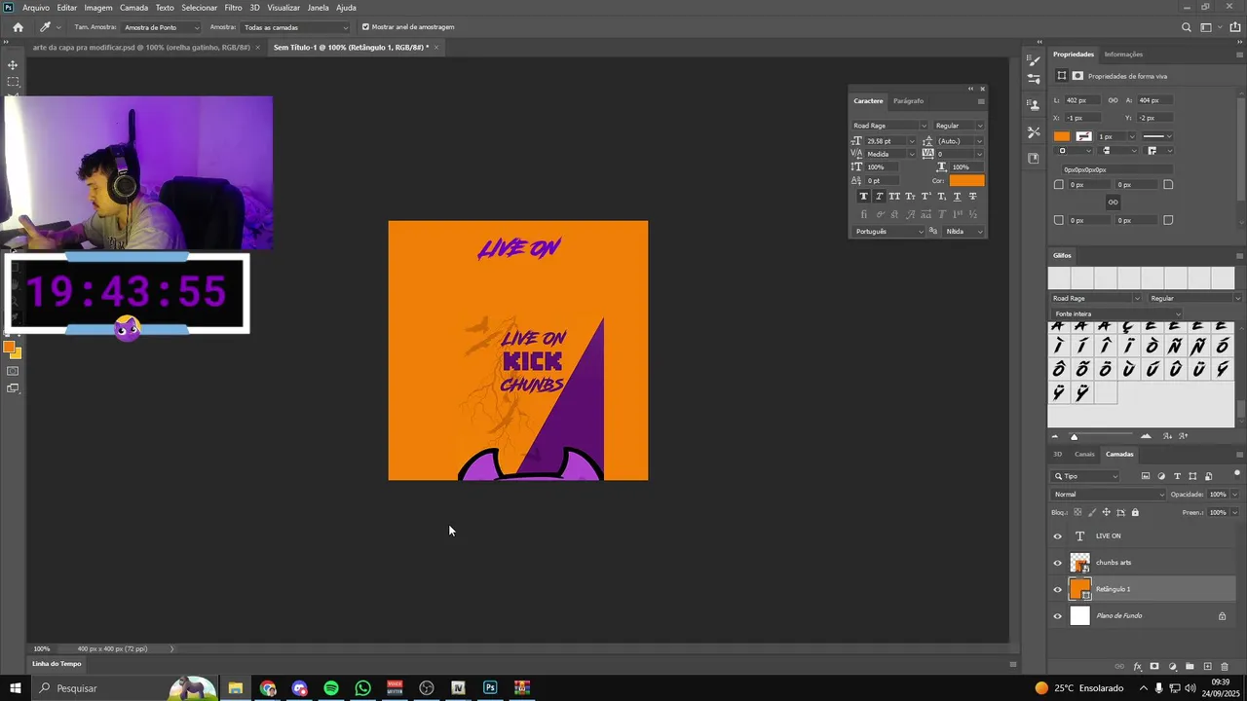Viewport: 1247px width, 701px height.
Task: Open the Português language dropdown
Action: coord(888,232)
